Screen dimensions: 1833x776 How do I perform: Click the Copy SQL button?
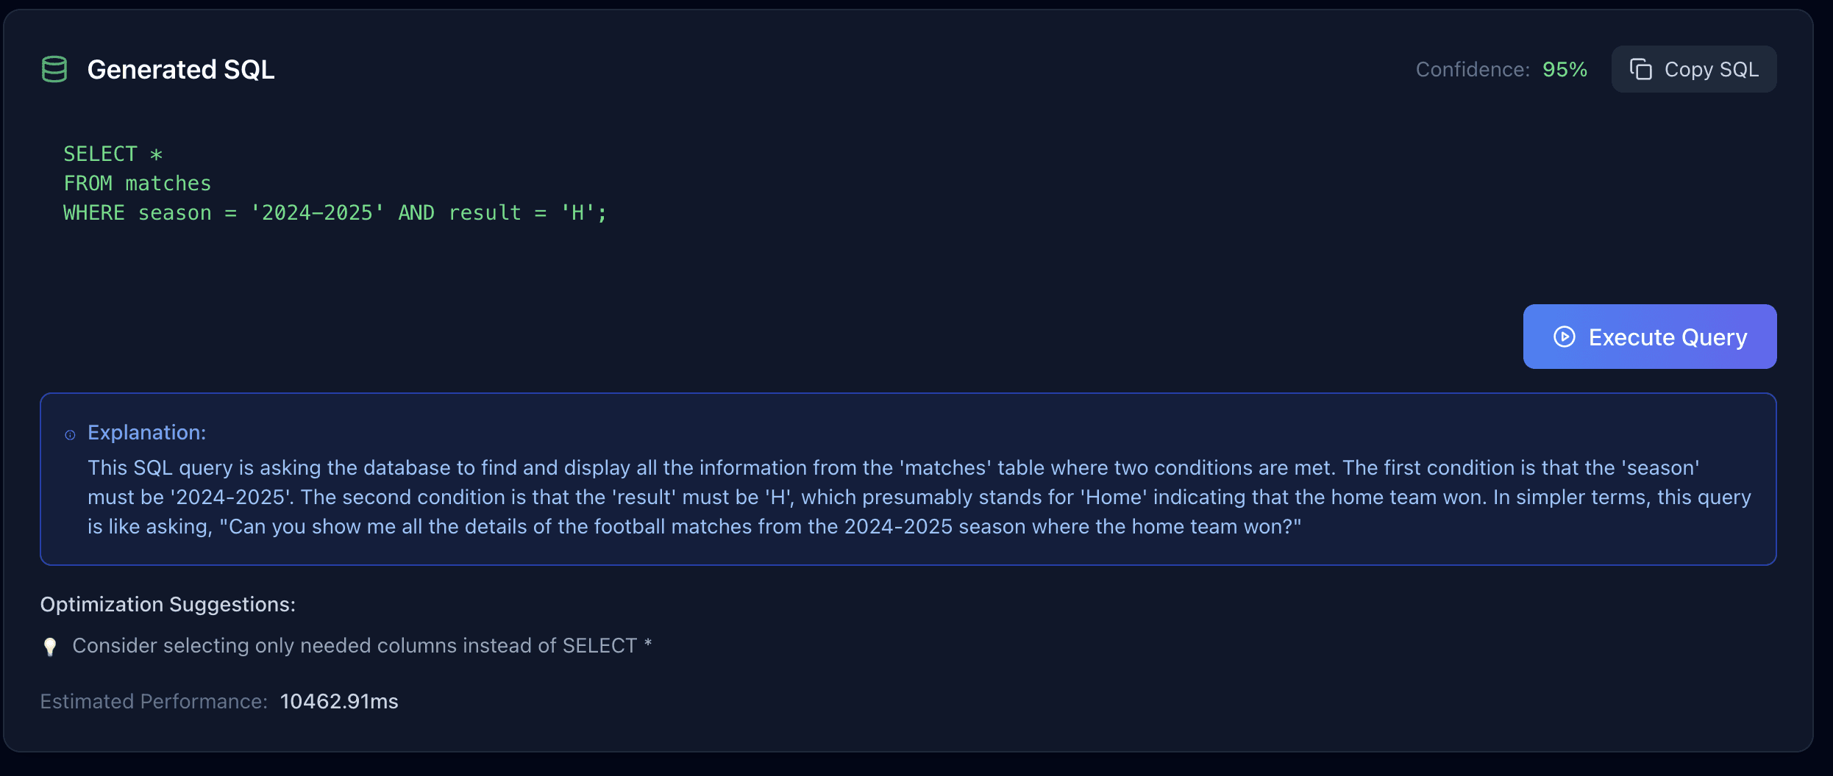point(1693,68)
